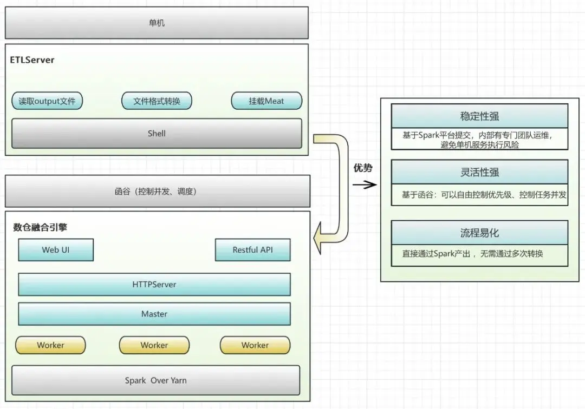Click the 流程易化 header

tap(479, 233)
